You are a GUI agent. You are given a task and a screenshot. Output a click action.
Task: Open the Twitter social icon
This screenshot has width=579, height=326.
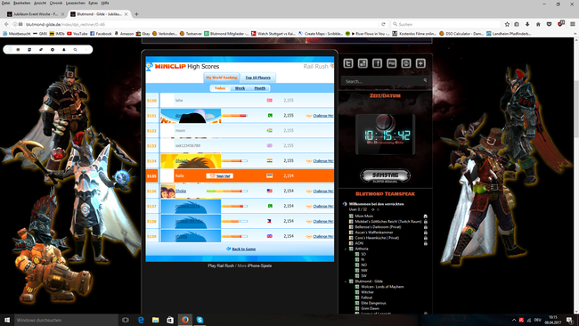(x=348, y=63)
